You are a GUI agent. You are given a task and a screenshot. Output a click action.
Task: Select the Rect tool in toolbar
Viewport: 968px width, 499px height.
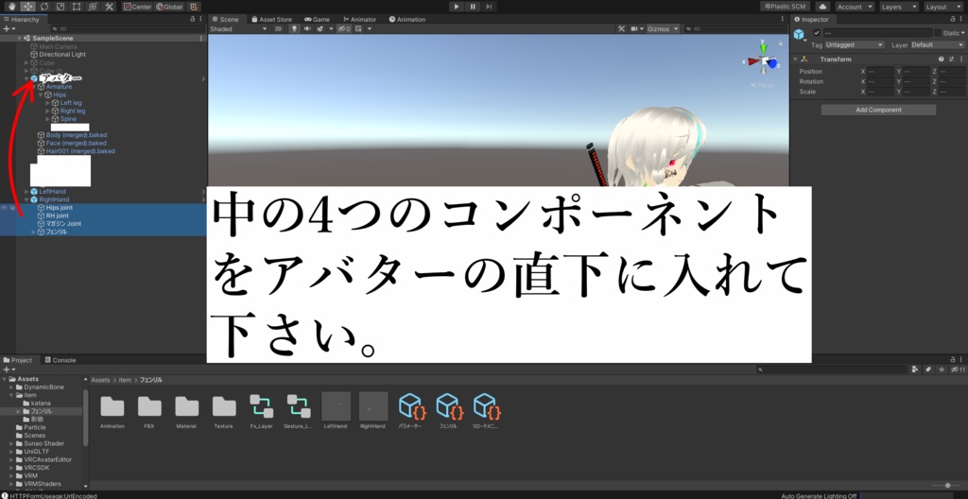(x=77, y=7)
